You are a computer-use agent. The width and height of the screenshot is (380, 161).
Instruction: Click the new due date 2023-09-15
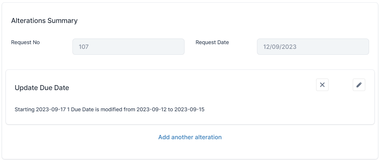click(189, 109)
